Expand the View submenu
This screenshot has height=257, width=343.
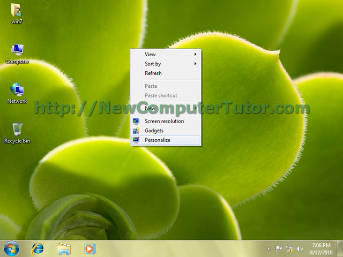(166, 54)
